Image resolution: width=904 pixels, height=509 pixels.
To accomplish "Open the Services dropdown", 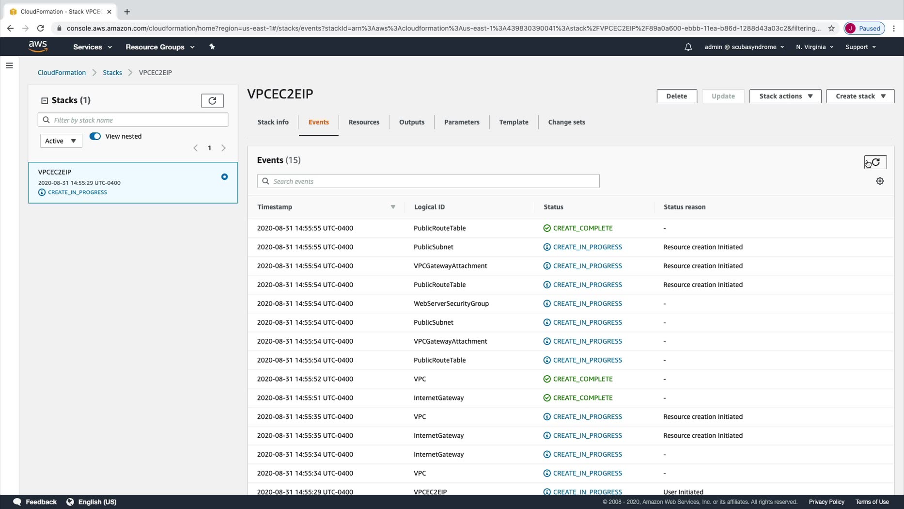I will click(93, 47).
